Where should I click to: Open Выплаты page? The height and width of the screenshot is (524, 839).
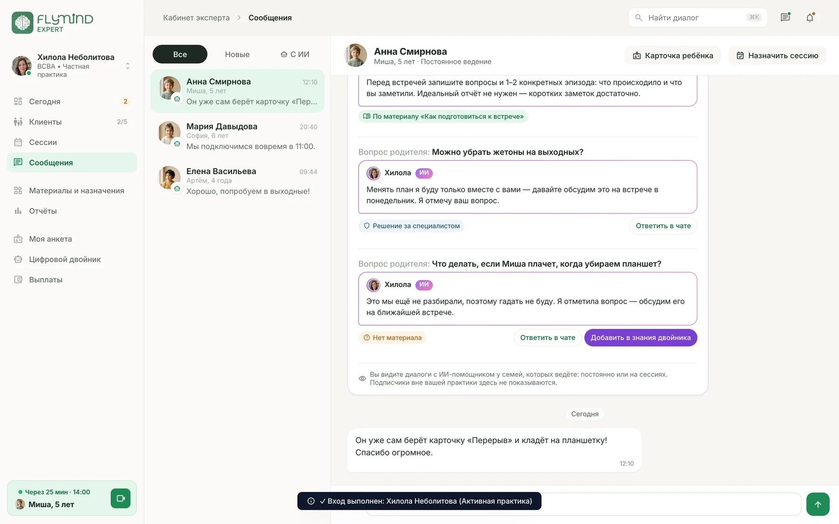72,280
